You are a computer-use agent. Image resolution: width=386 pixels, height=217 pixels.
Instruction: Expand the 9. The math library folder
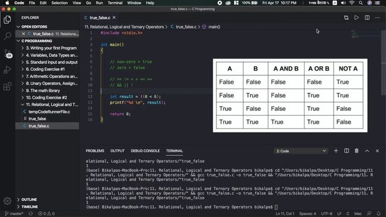[47, 90]
